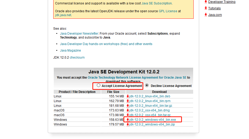The height and width of the screenshot is (139, 249).
Task: Open Developer Training sidebar link
Action: (222, 2)
